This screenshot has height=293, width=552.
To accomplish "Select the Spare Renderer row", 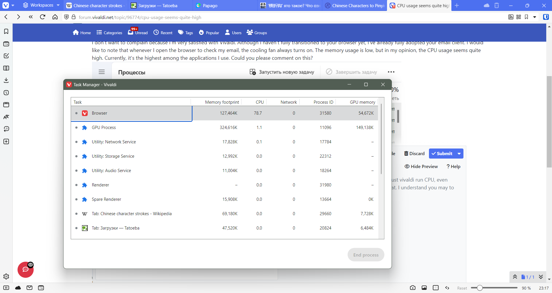I will click(x=224, y=199).
